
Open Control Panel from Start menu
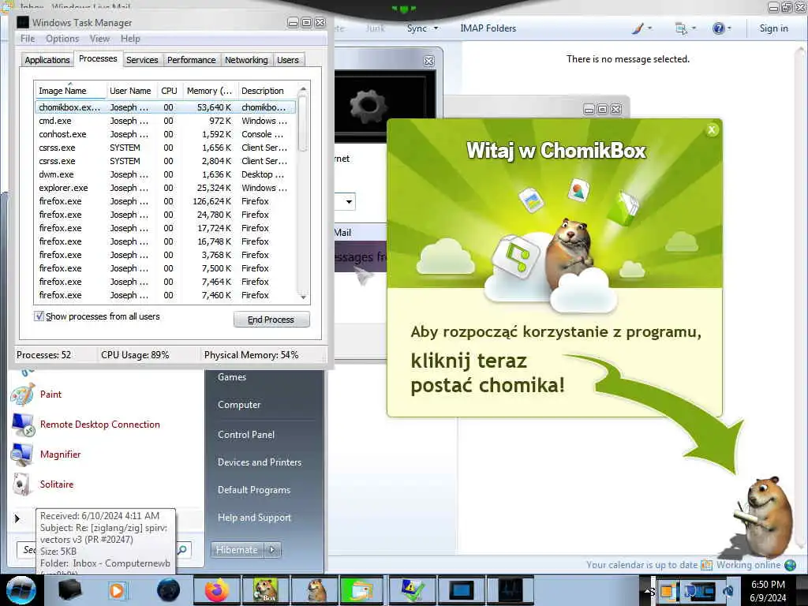(246, 435)
